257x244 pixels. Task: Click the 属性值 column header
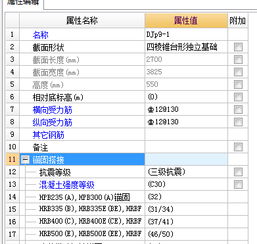[x=186, y=20]
